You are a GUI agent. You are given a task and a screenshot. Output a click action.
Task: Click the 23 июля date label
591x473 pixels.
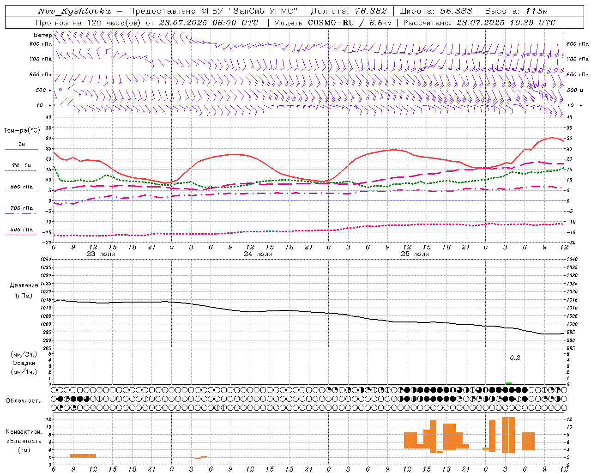pos(101,254)
